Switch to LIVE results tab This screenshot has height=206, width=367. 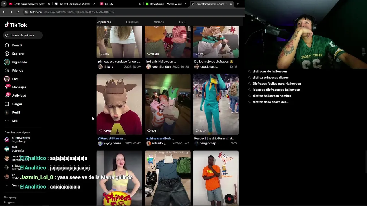tap(182, 22)
